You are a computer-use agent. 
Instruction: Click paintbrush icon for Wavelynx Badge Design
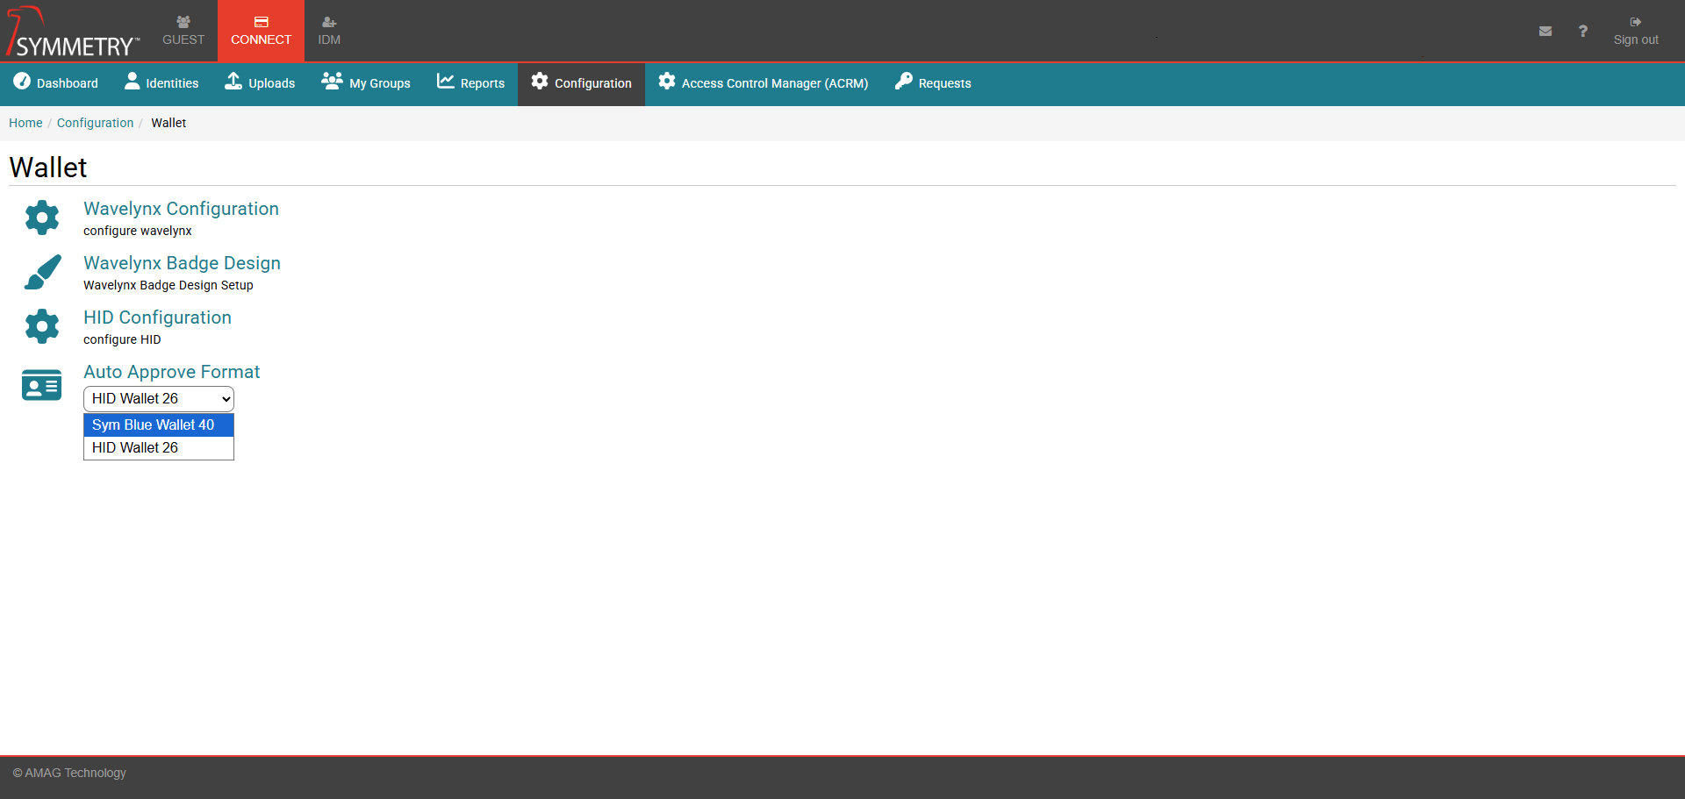(42, 272)
